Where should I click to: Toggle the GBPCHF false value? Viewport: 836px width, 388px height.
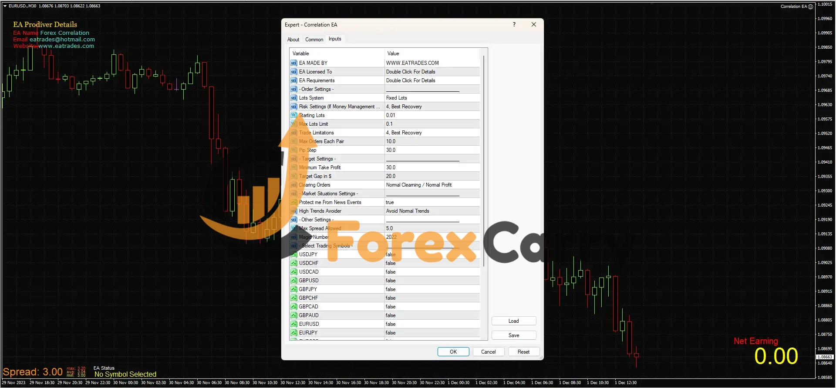point(432,298)
